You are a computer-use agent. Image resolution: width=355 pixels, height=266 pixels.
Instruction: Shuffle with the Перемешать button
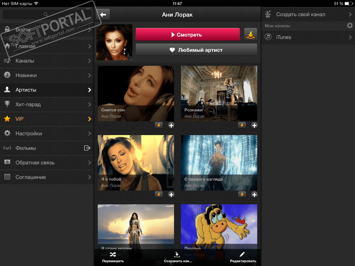(x=113, y=257)
